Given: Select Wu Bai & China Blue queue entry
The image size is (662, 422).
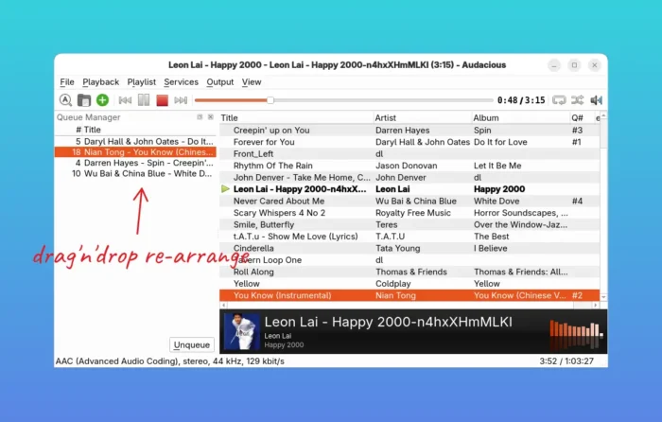Looking at the screenshot, I should (135, 174).
